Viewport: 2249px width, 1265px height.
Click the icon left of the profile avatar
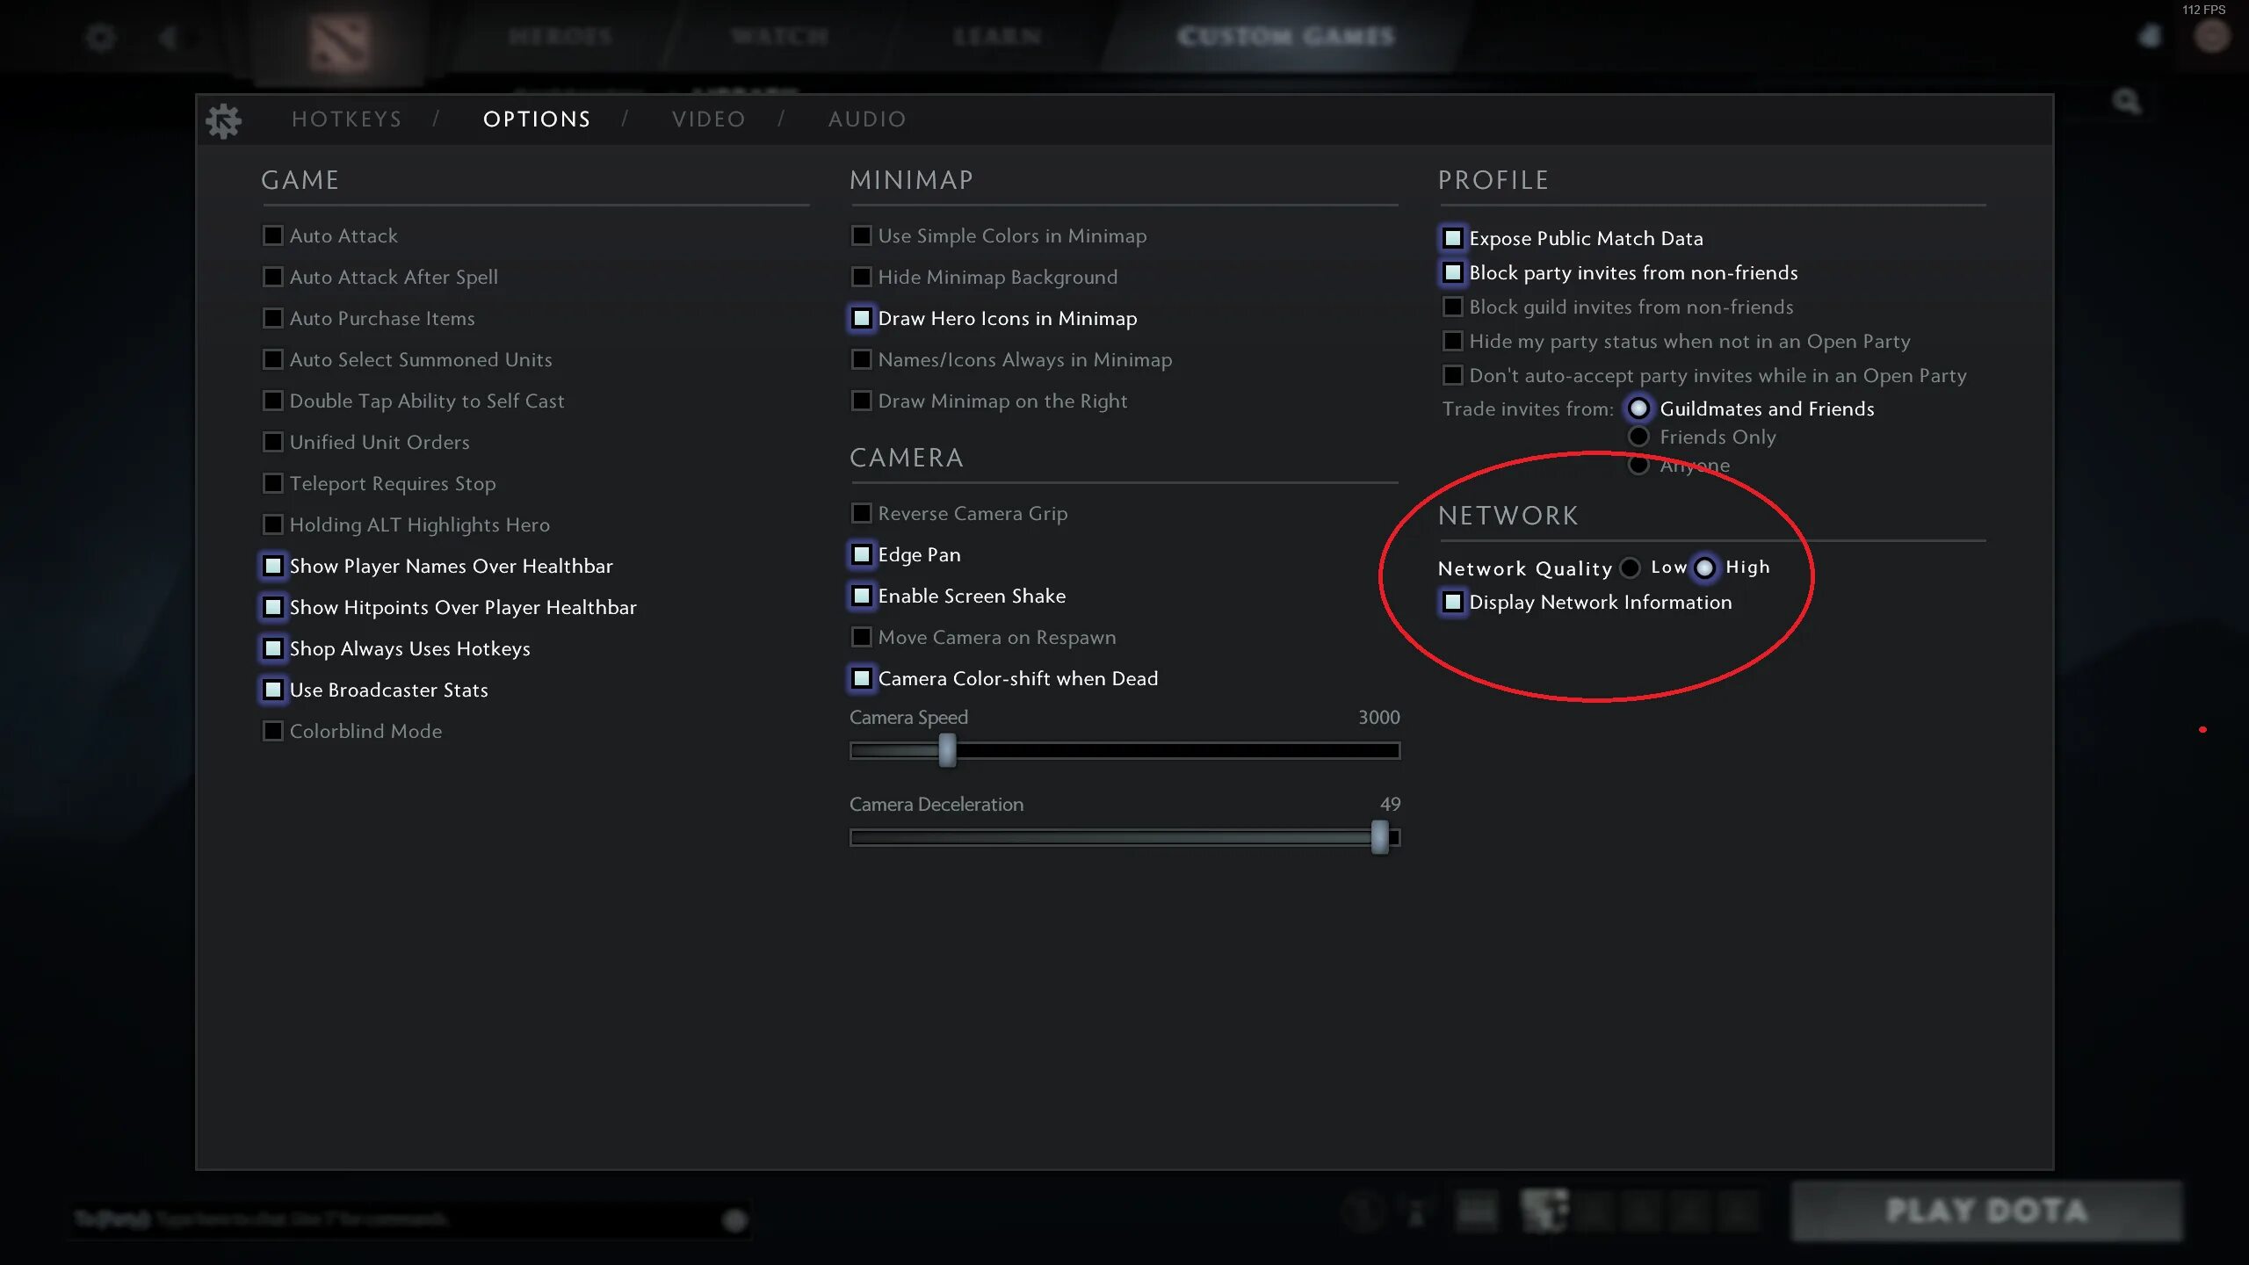[x=2150, y=37]
